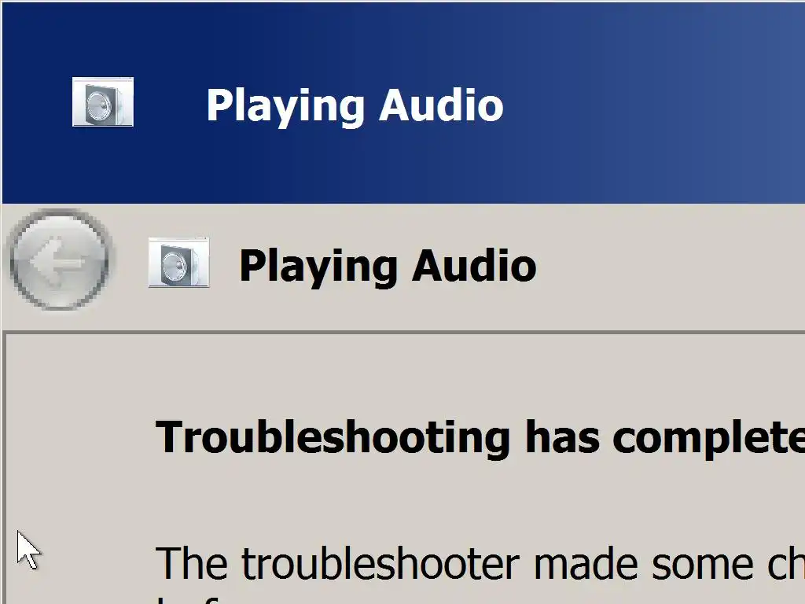Click the troubleshooter made some changes text
Image resolution: width=805 pixels, height=604 pixels.
pyautogui.click(x=480, y=564)
